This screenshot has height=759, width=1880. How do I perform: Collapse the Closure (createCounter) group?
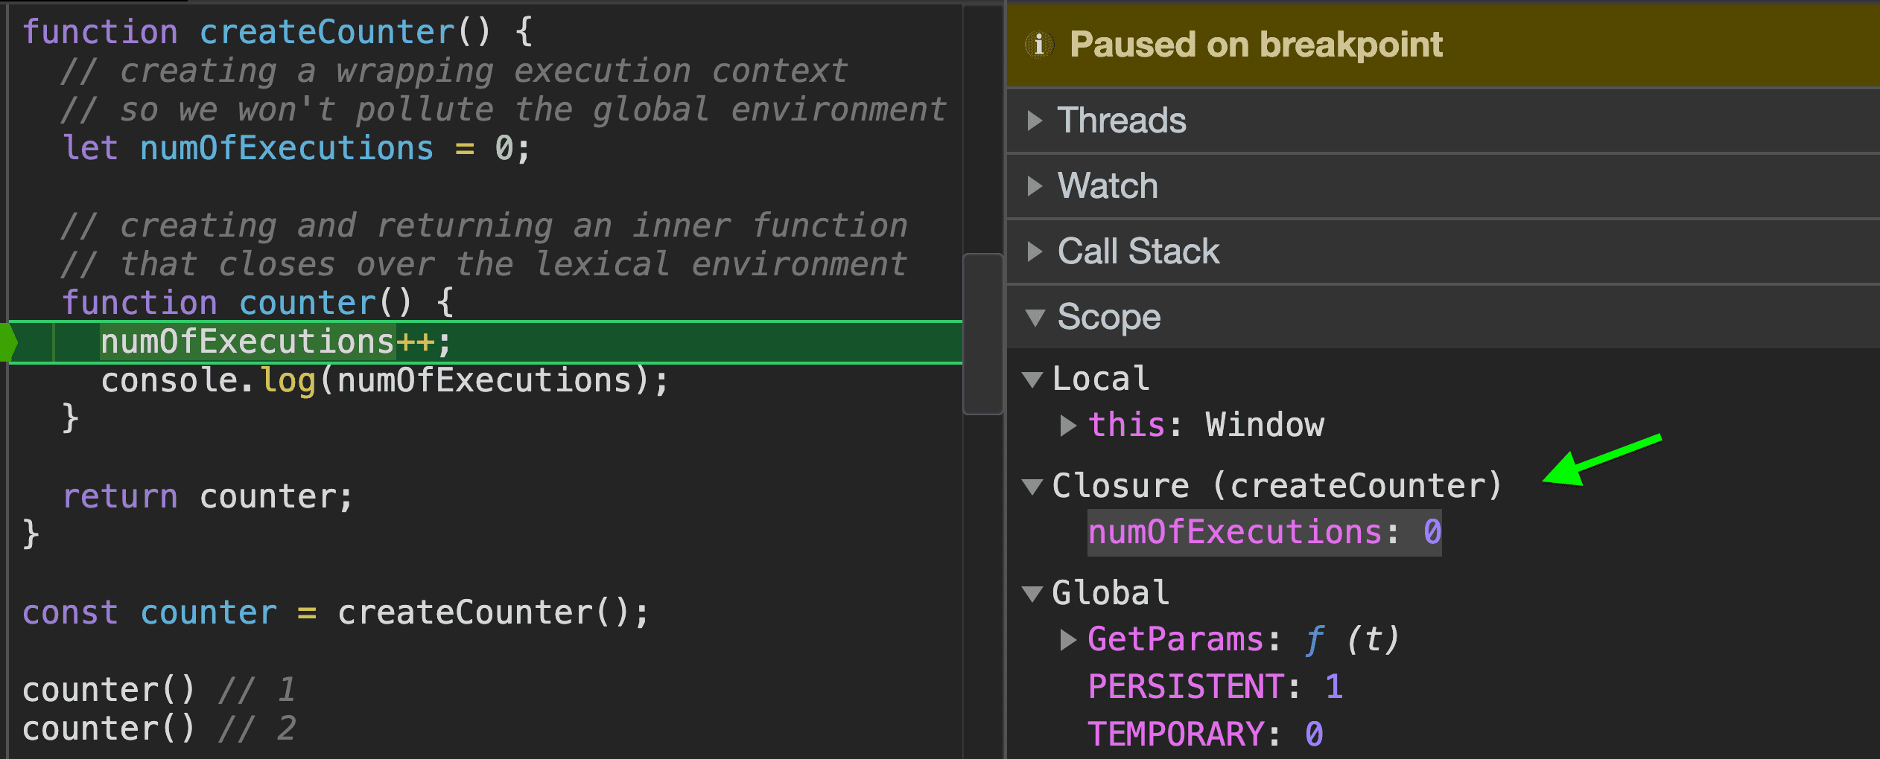click(x=1032, y=487)
